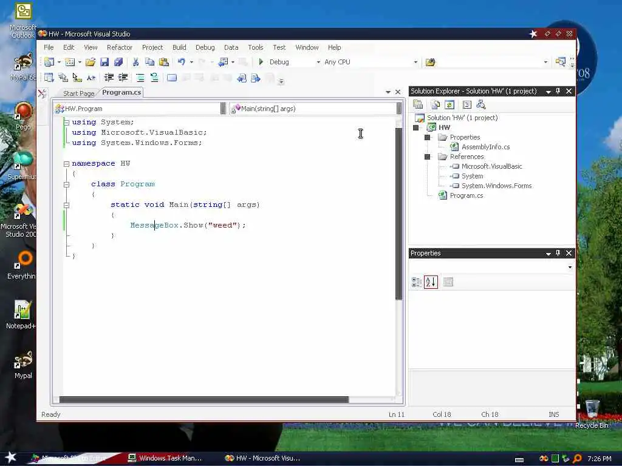Click the Find in Files icon
622x466 pixels.
431,62
